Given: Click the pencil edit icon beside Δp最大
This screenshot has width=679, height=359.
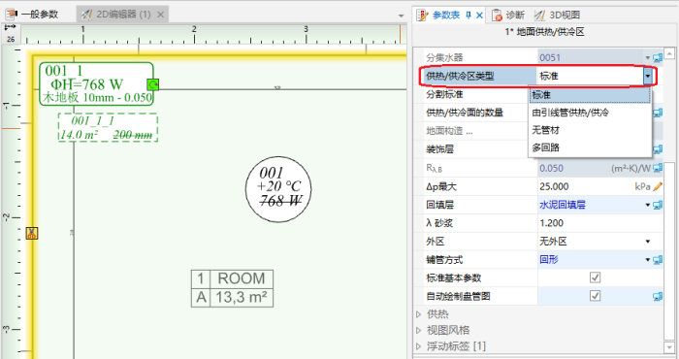Looking at the screenshot, I should coord(658,186).
